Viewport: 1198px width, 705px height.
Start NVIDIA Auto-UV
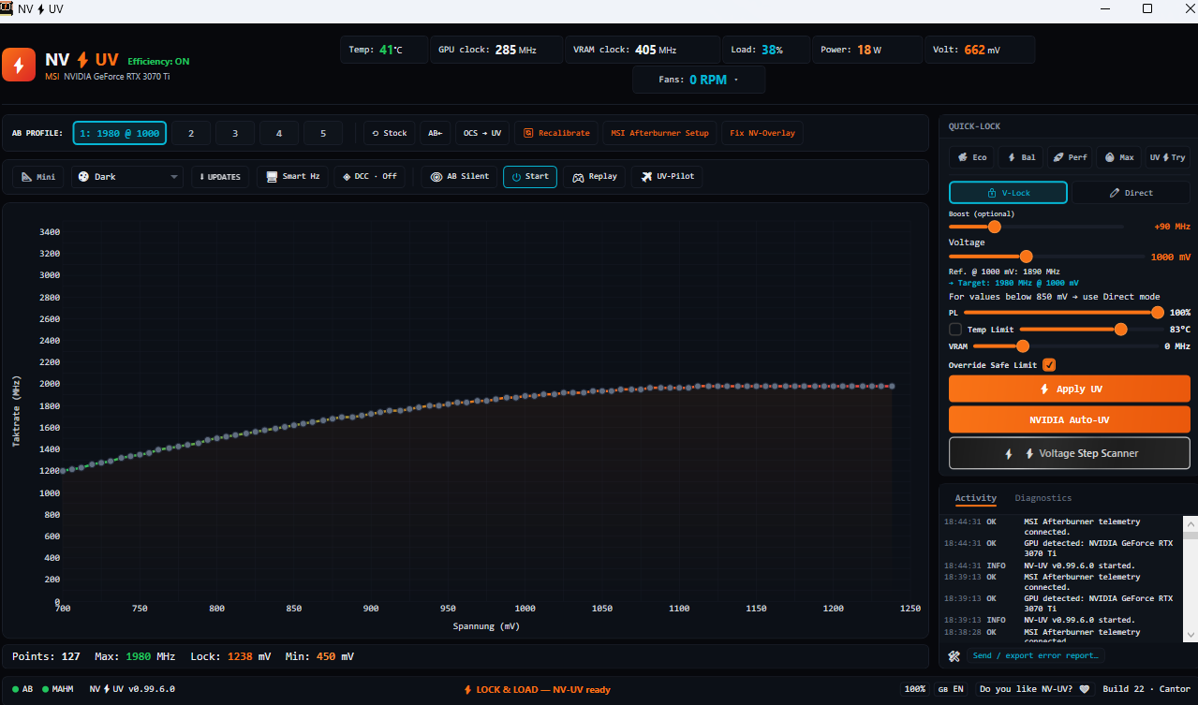tap(1070, 420)
